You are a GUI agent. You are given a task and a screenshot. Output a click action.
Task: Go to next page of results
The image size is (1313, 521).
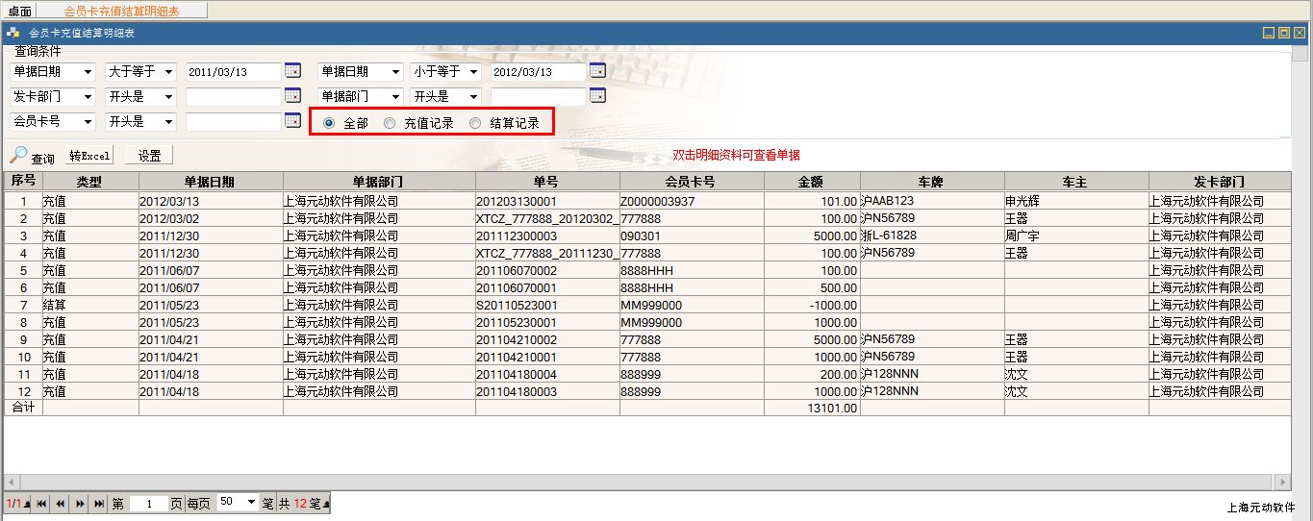coord(80,503)
